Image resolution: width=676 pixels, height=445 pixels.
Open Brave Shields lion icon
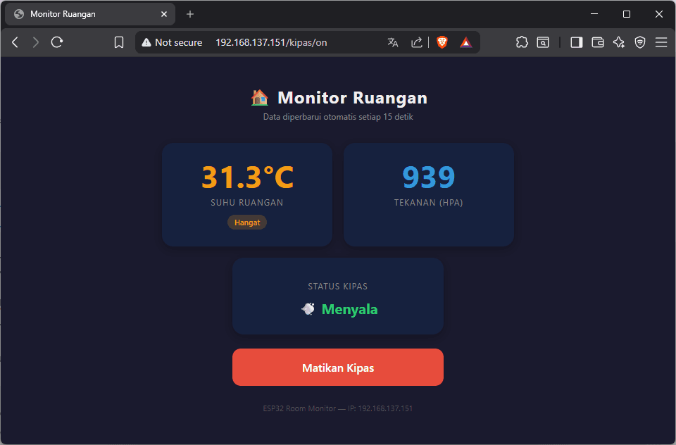click(x=442, y=42)
